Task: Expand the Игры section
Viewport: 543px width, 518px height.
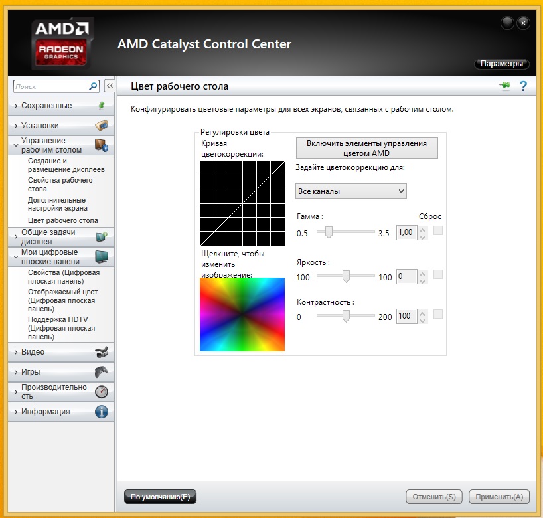Action: tap(15, 372)
